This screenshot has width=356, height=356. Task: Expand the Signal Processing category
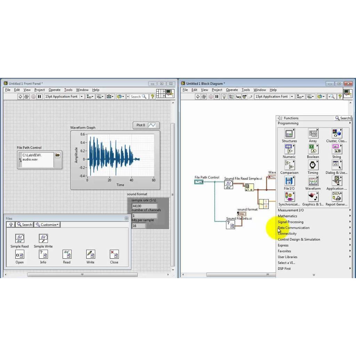[291, 222]
